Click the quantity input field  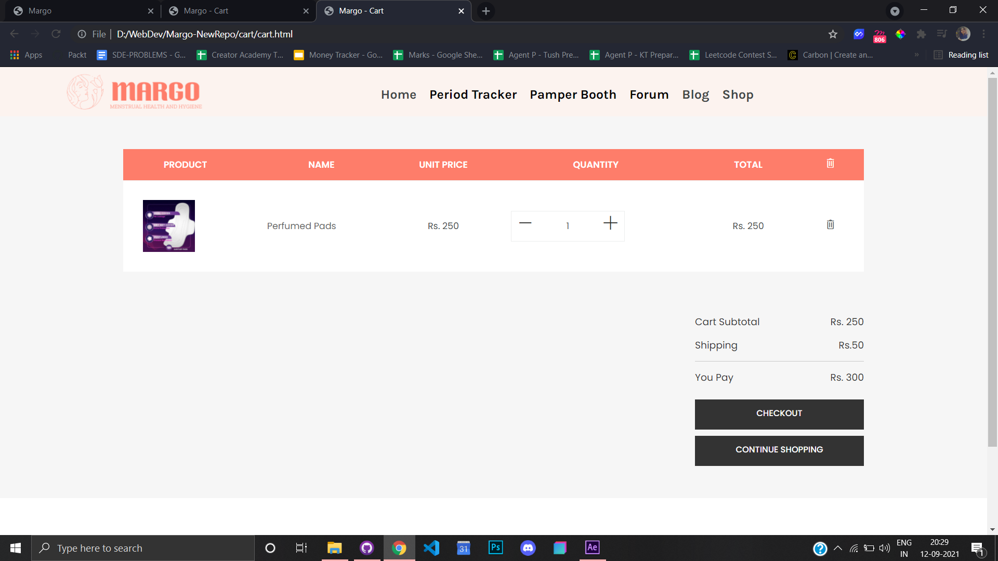pos(568,226)
